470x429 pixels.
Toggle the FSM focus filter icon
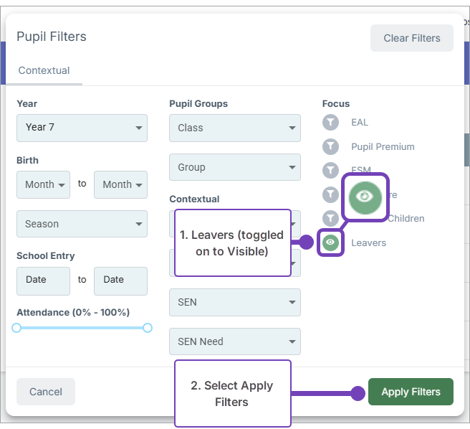point(330,170)
